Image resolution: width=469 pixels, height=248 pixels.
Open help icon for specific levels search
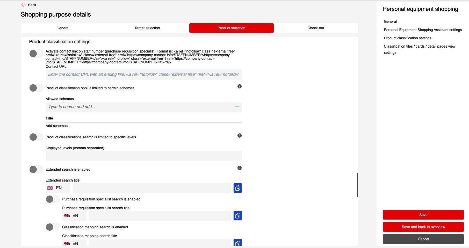[x=239, y=136]
